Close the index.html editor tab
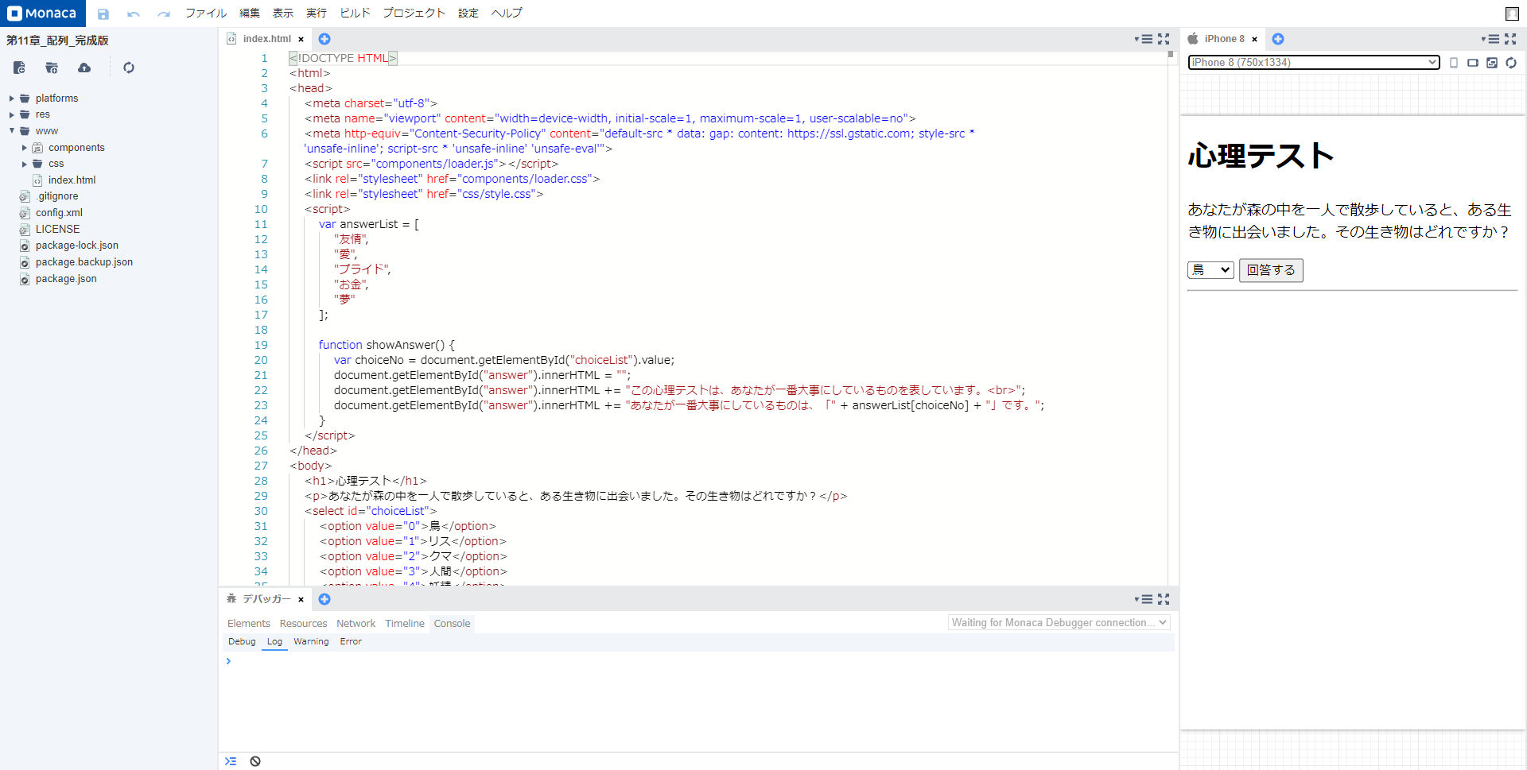 (x=301, y=40)
